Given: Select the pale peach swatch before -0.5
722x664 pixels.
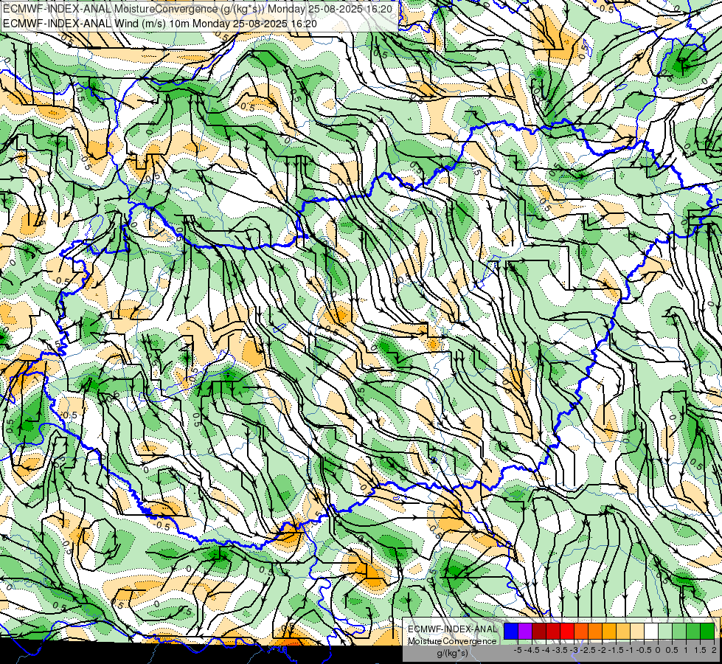Looking at the screenshot, I should point(637,631).
